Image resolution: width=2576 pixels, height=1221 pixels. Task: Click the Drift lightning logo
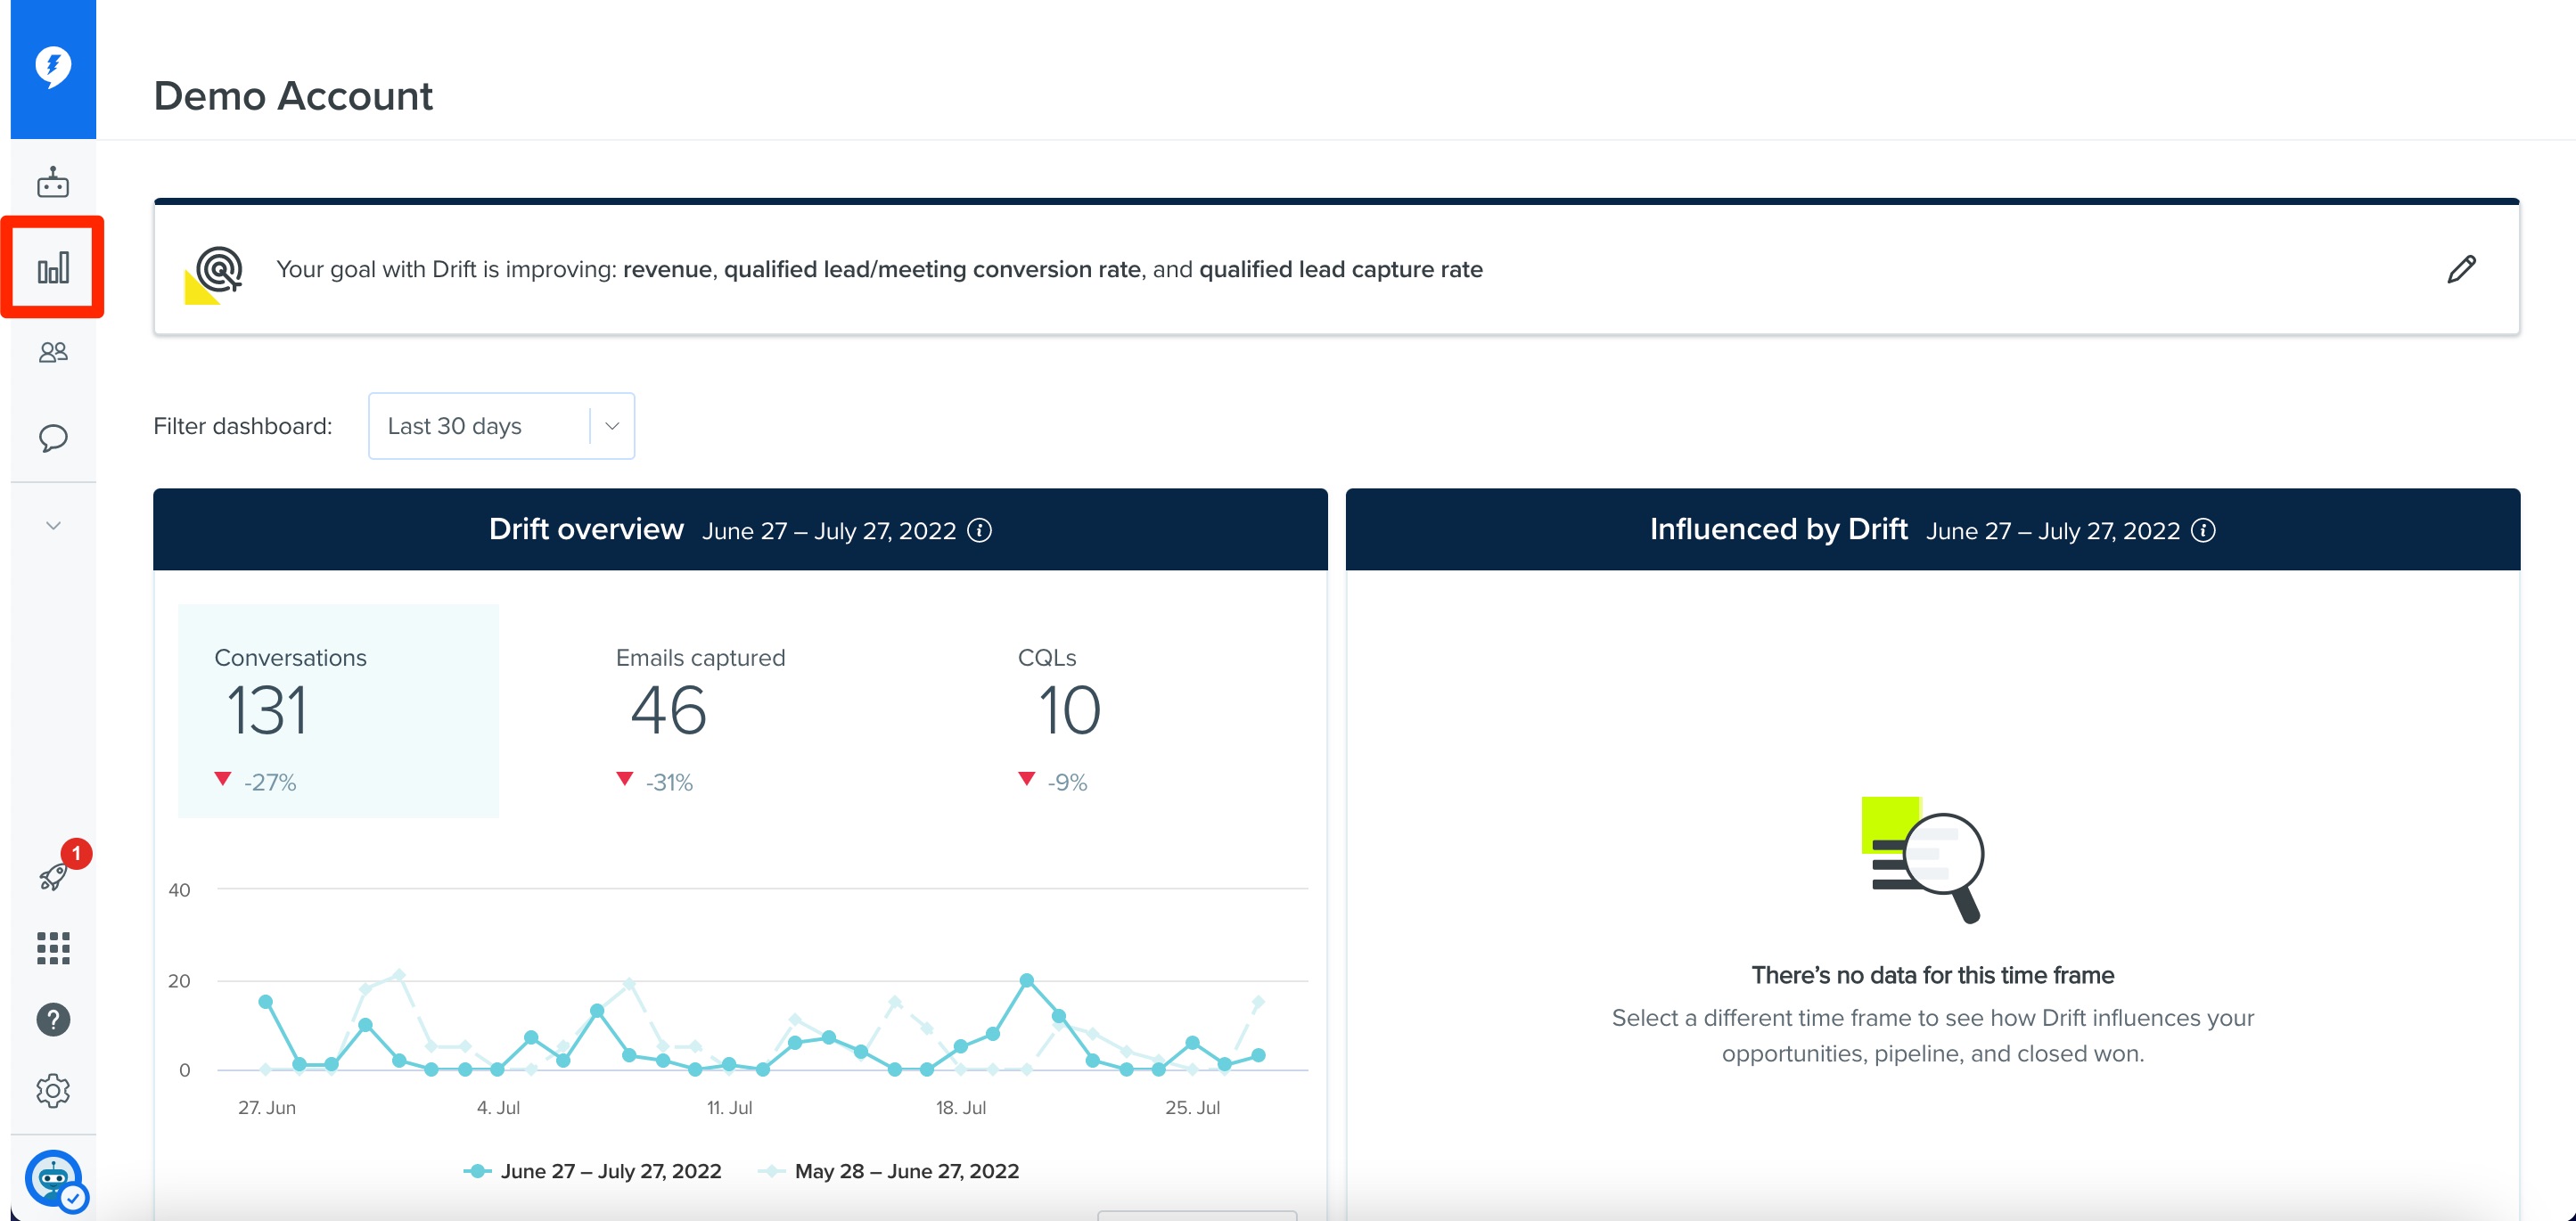[x=53, y=67]
